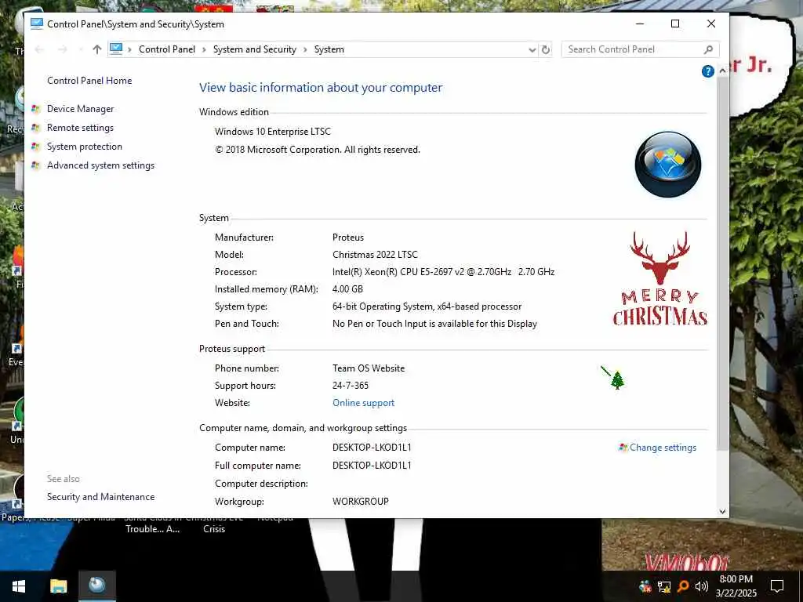Image resolution: width=803 pixels, height=602 pixels.
Task: Click the computer icon in address bar
Action: coord(116,49)
